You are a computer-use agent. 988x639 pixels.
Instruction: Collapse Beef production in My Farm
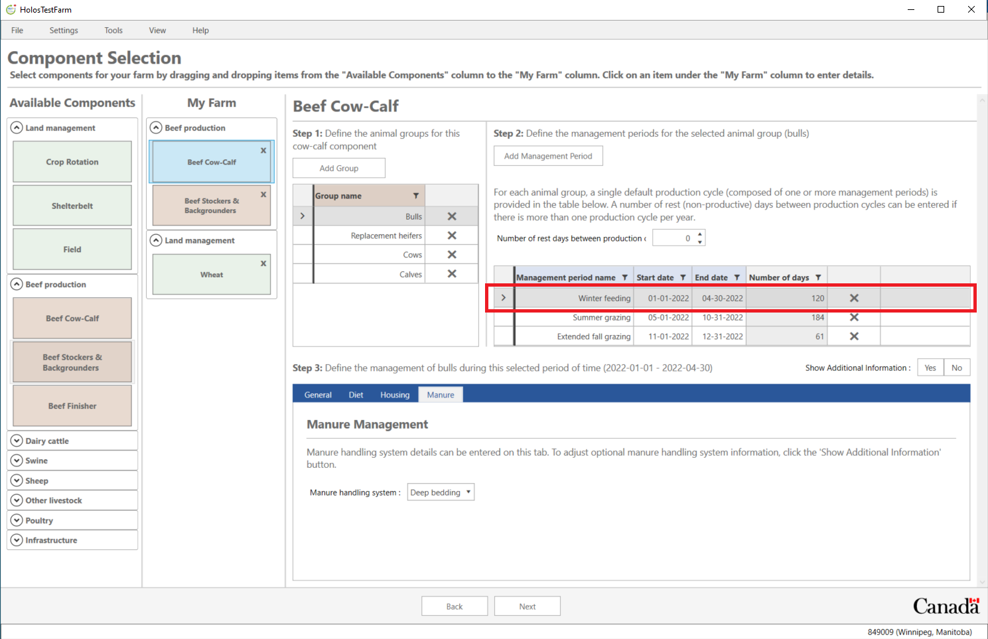click(156, 127)
